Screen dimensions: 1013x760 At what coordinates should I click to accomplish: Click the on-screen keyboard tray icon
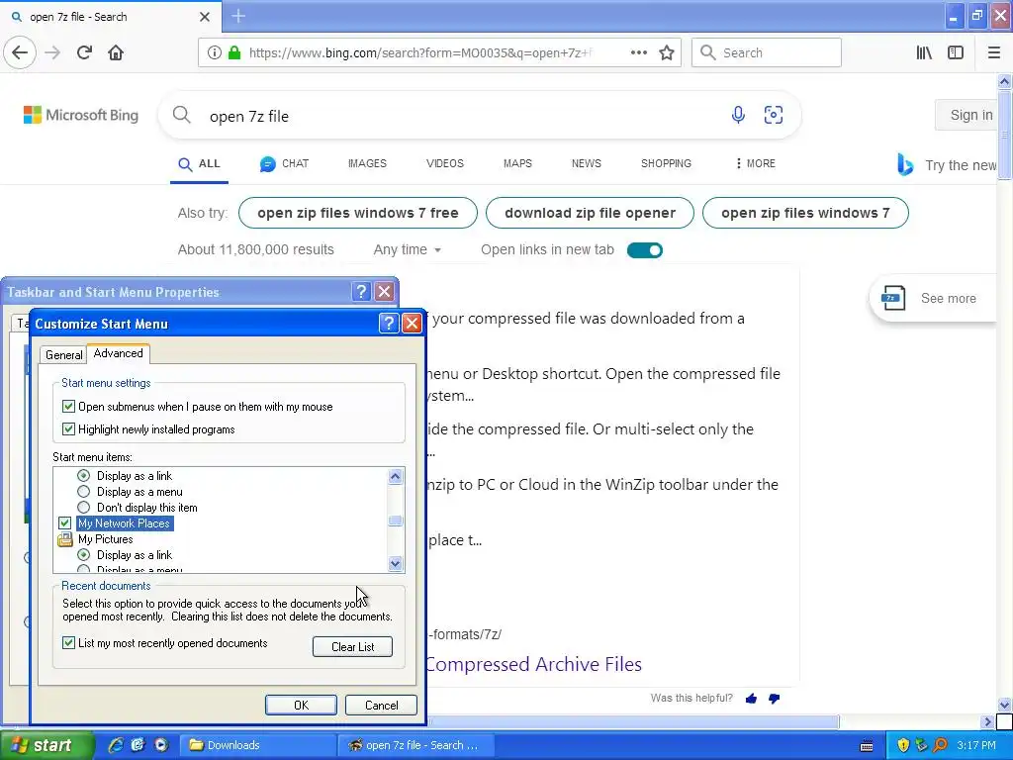tap(867, 746)
